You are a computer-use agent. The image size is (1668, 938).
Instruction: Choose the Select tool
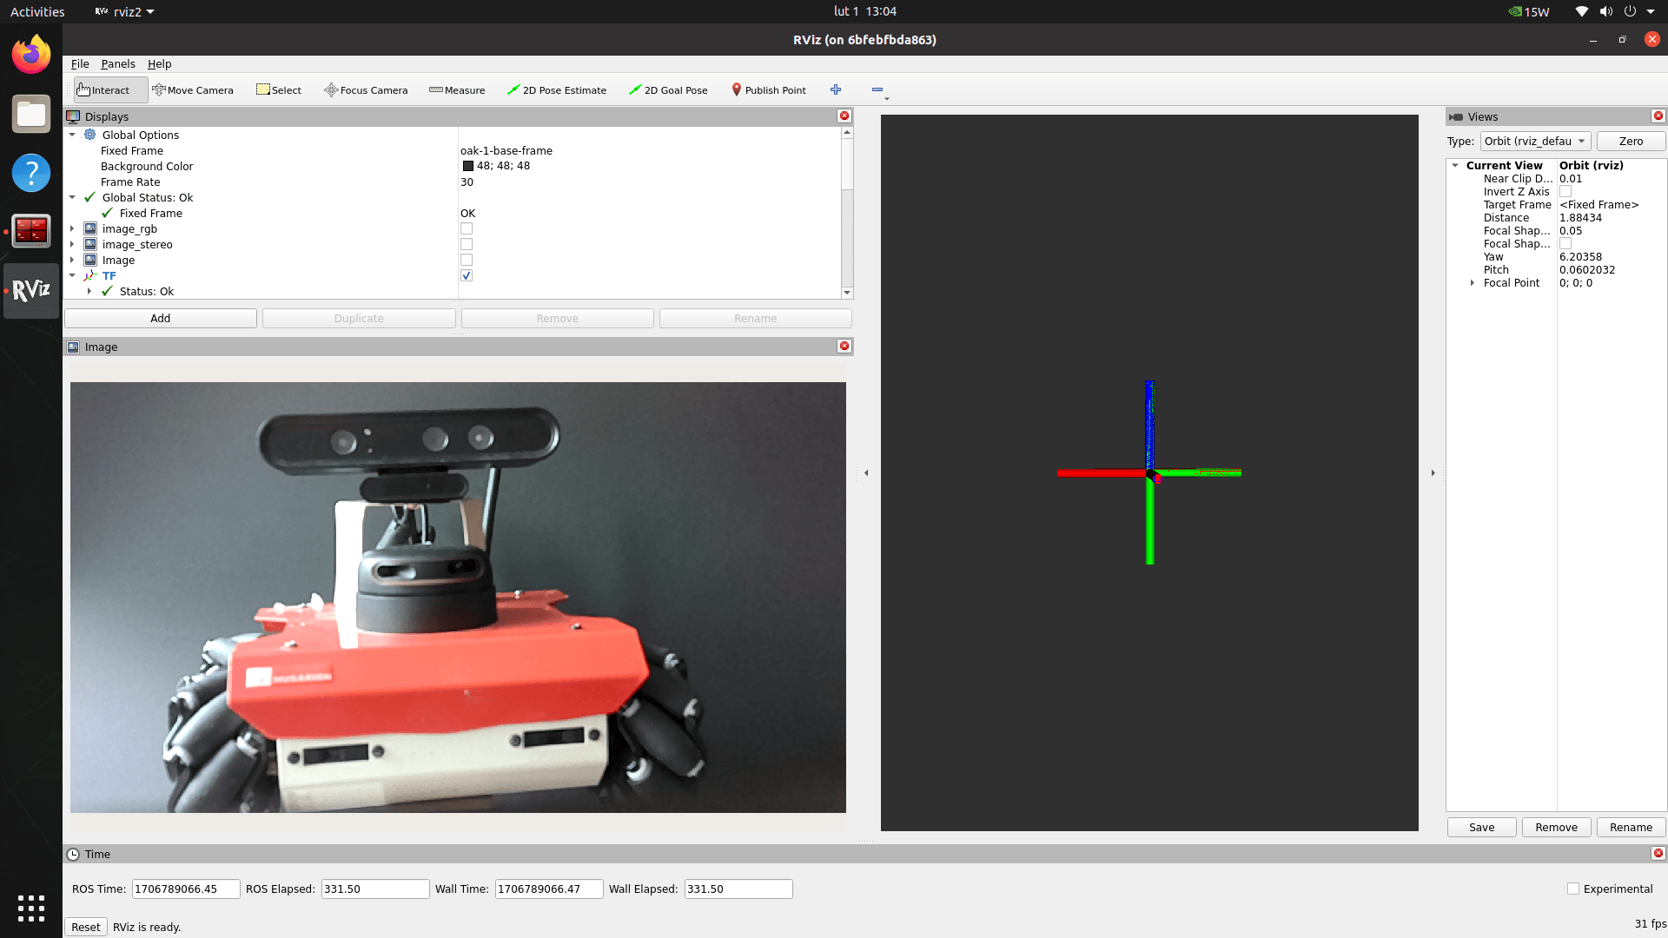pos(279,90)
